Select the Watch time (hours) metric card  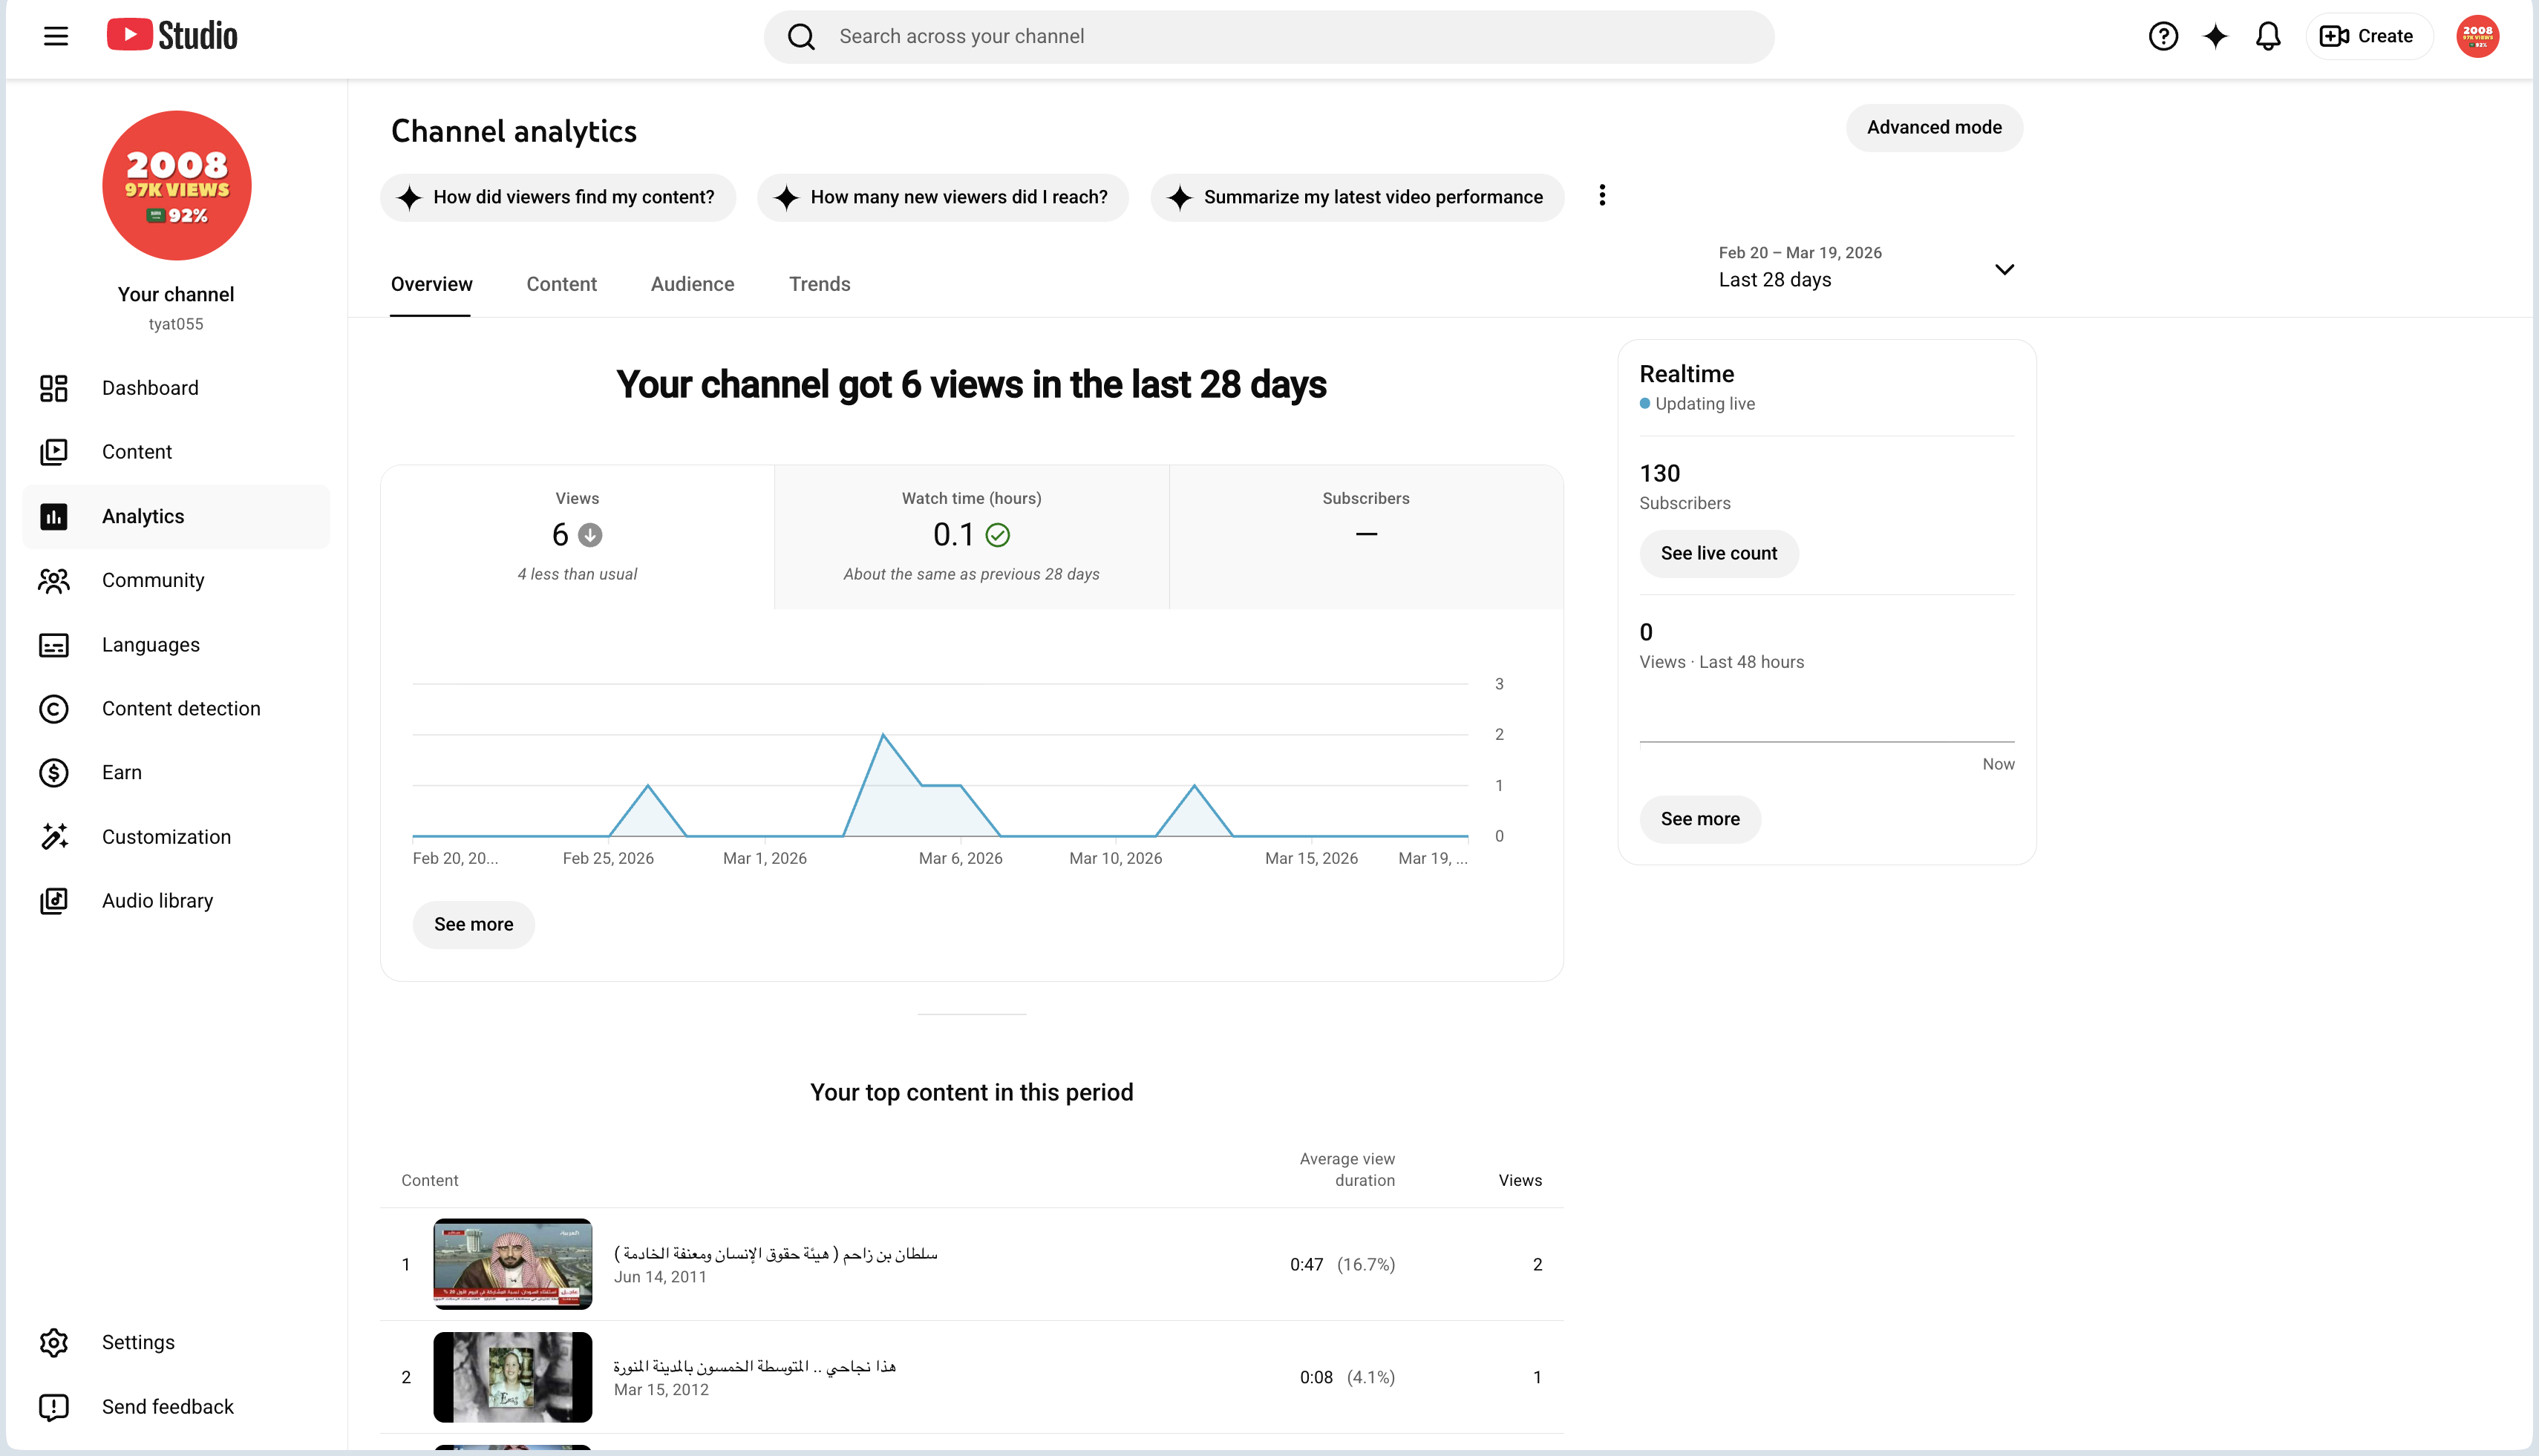971,537
